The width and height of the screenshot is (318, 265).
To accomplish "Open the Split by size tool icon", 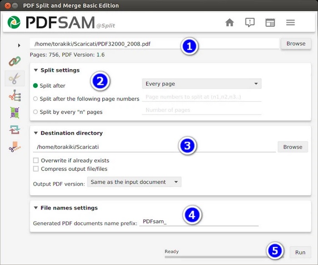I will 15,147.
